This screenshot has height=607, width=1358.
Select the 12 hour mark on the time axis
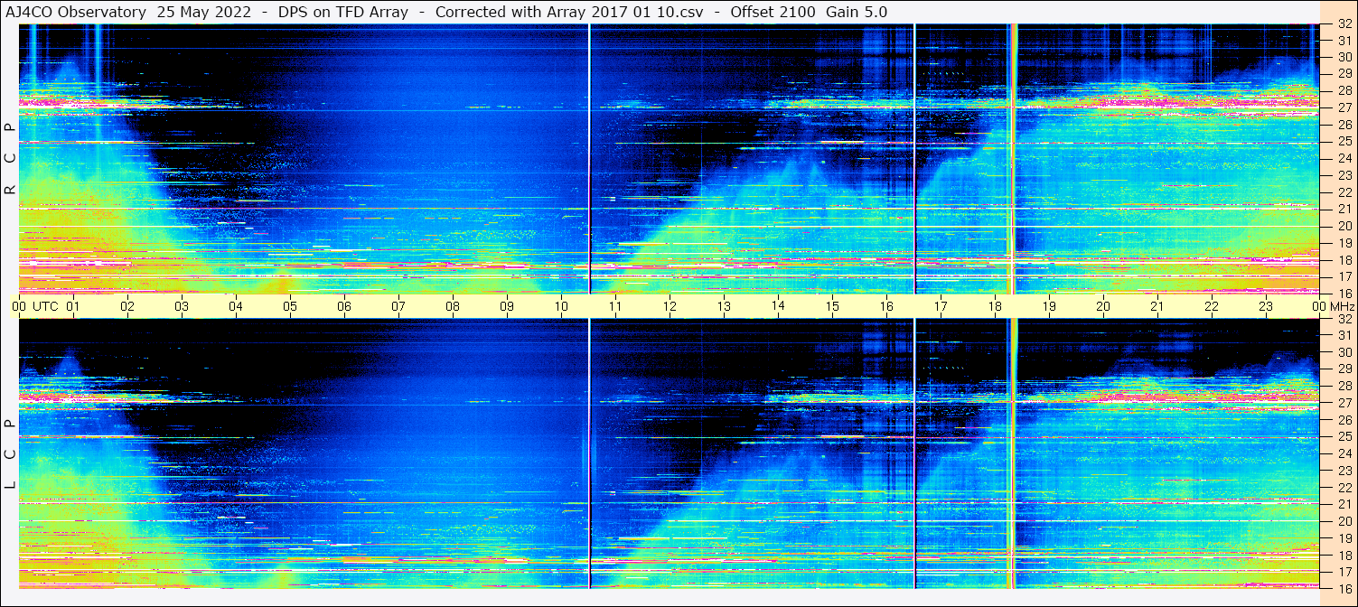[x=670, y=306]
